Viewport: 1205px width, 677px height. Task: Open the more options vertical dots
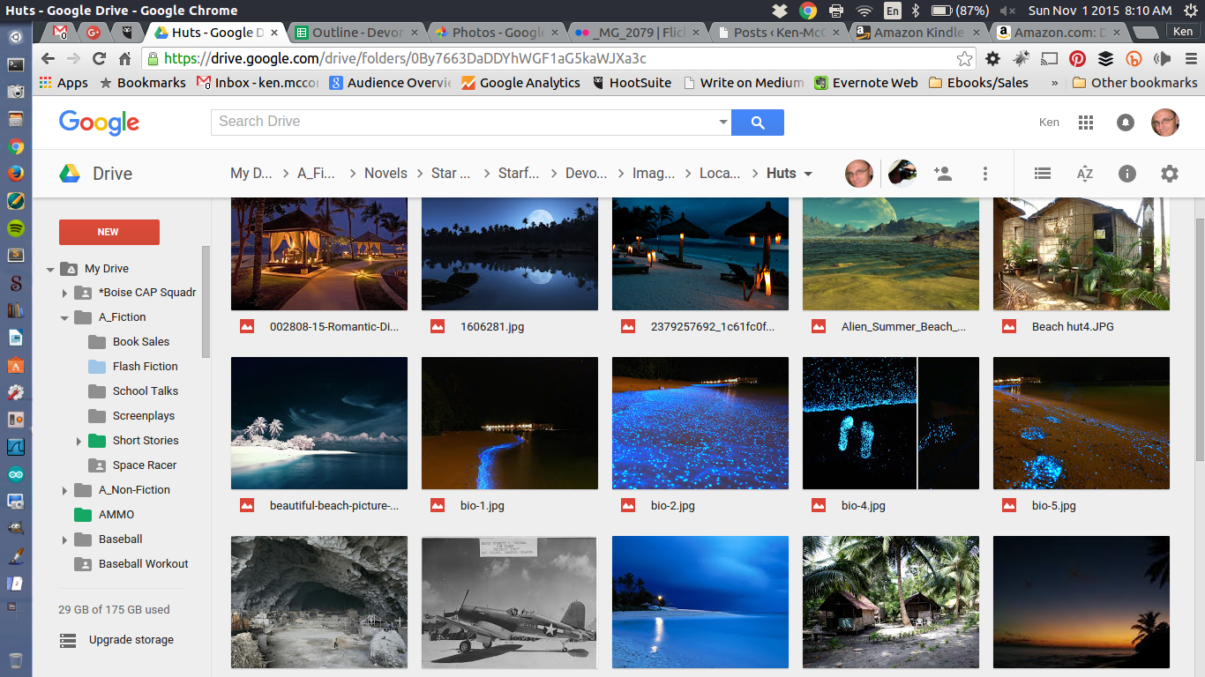[x=985, y=174]
